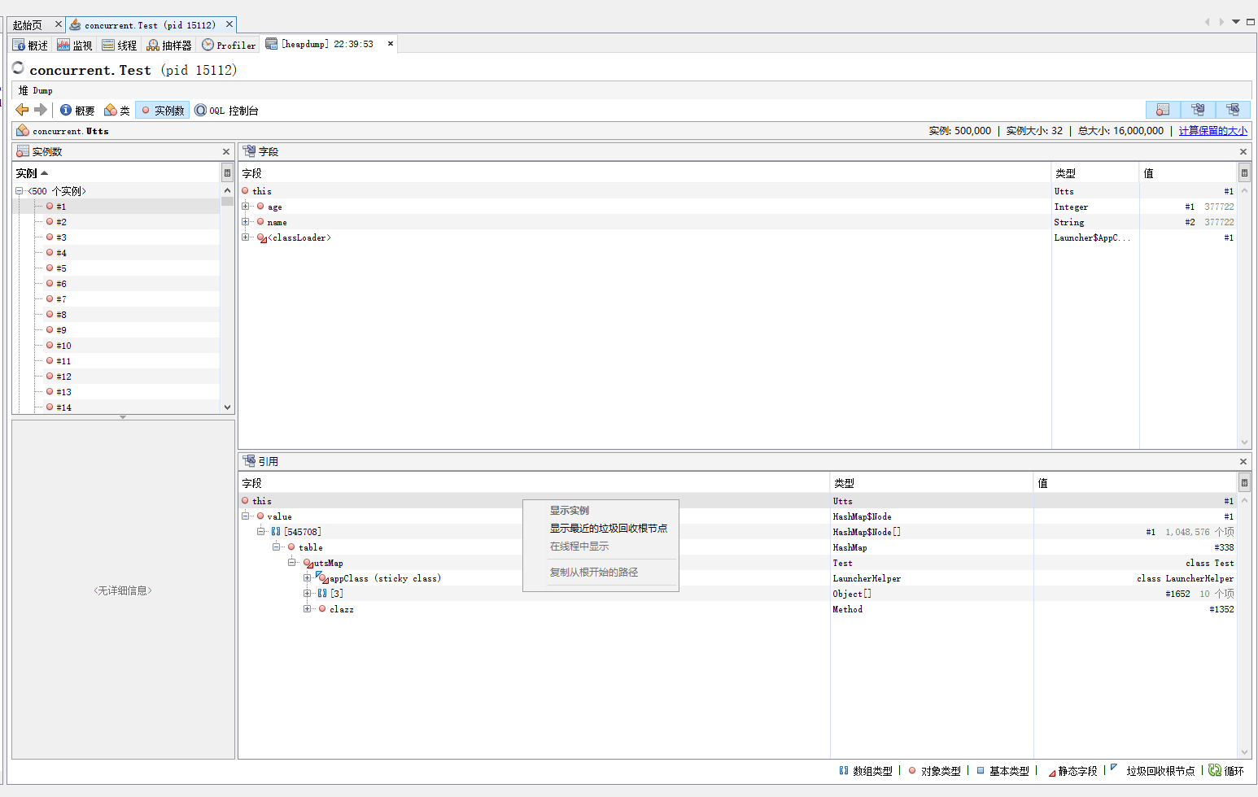The height and width of the screenshot is (797, 1258).
Task: Expand the <classLoader> field node
Action: [x=246, y=237]
